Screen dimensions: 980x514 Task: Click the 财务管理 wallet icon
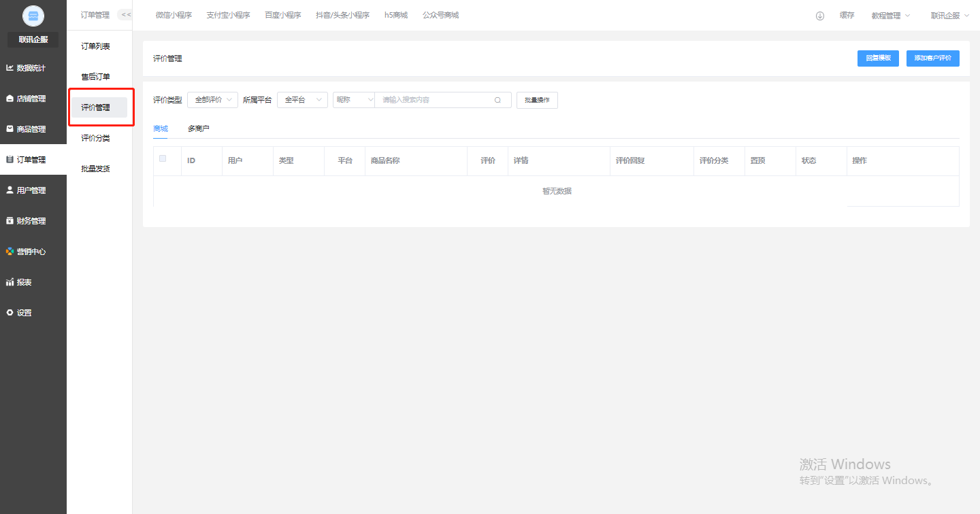(10, 221)
